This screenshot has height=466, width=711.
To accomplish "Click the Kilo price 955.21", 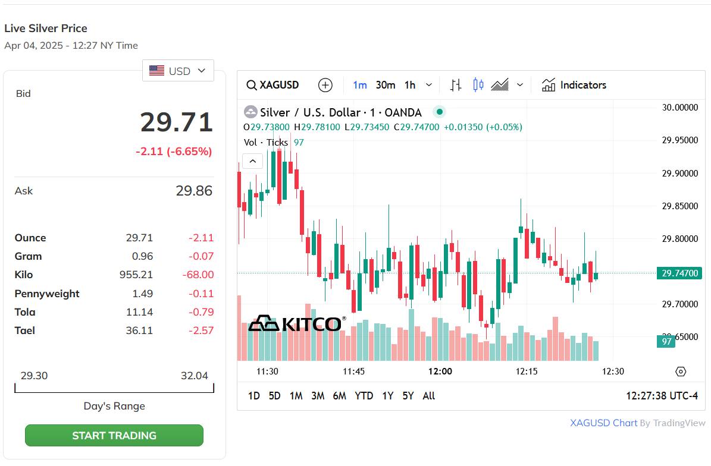I will point(136,275).
